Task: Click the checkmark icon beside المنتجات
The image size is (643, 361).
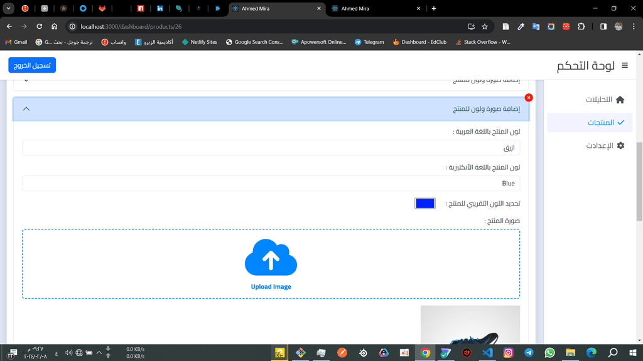Action: [x=620, y=122]
